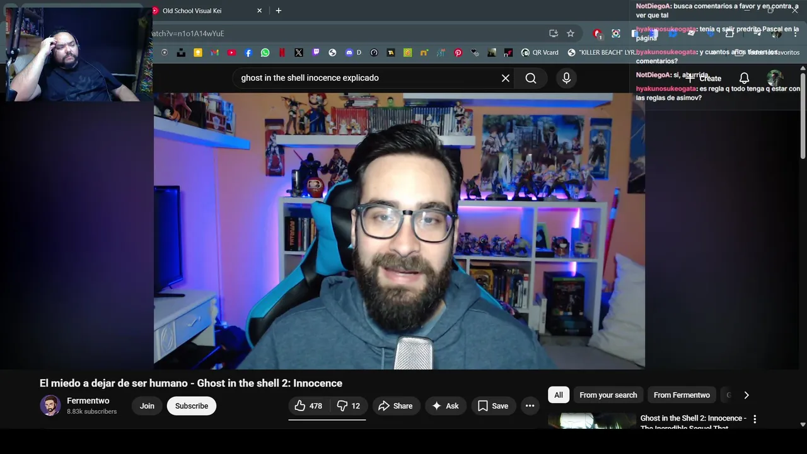Open the Twitch bookmark

[x=316, y=53]
